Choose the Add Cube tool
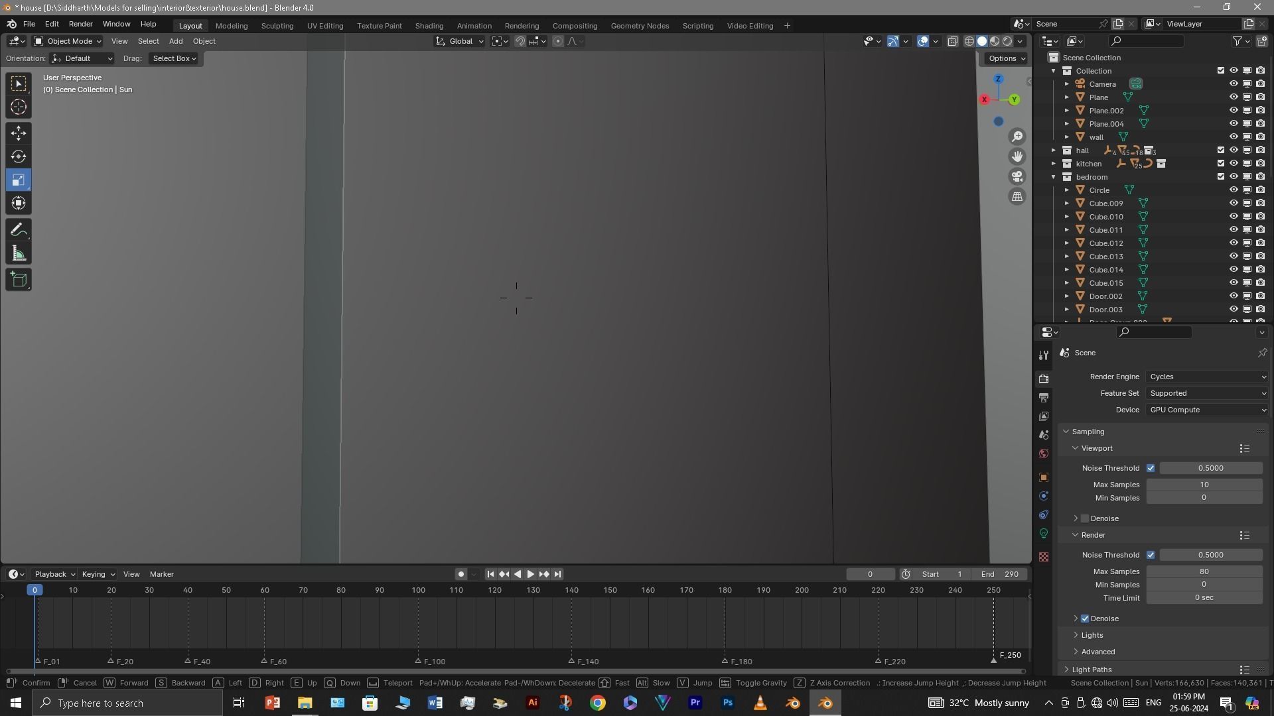Viewport: 1274px width, 716px height. (19, 280)
